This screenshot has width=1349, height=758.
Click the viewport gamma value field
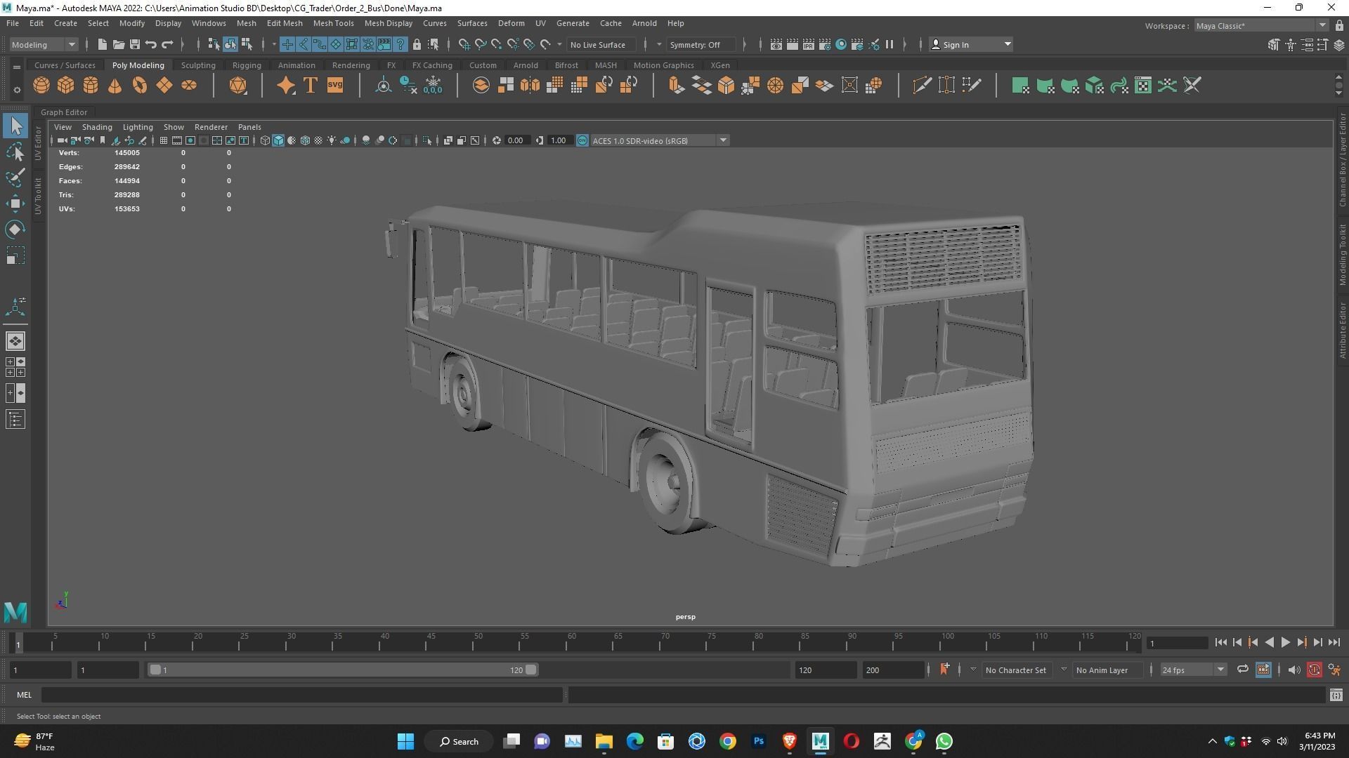[x=559, y=140]
